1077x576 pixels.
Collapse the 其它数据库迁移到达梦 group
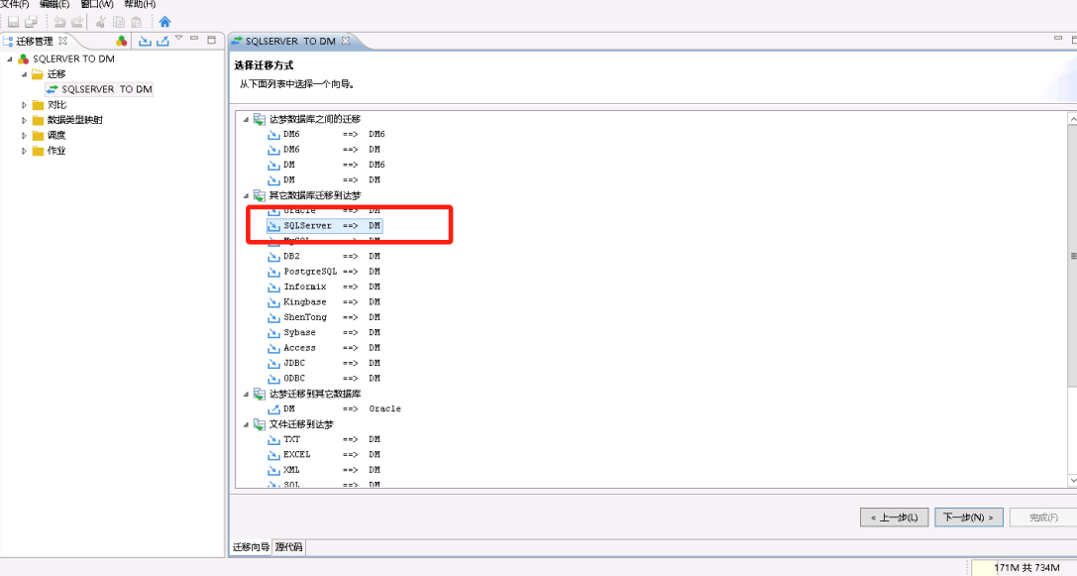pyautogui.click(x=246, y=196)
